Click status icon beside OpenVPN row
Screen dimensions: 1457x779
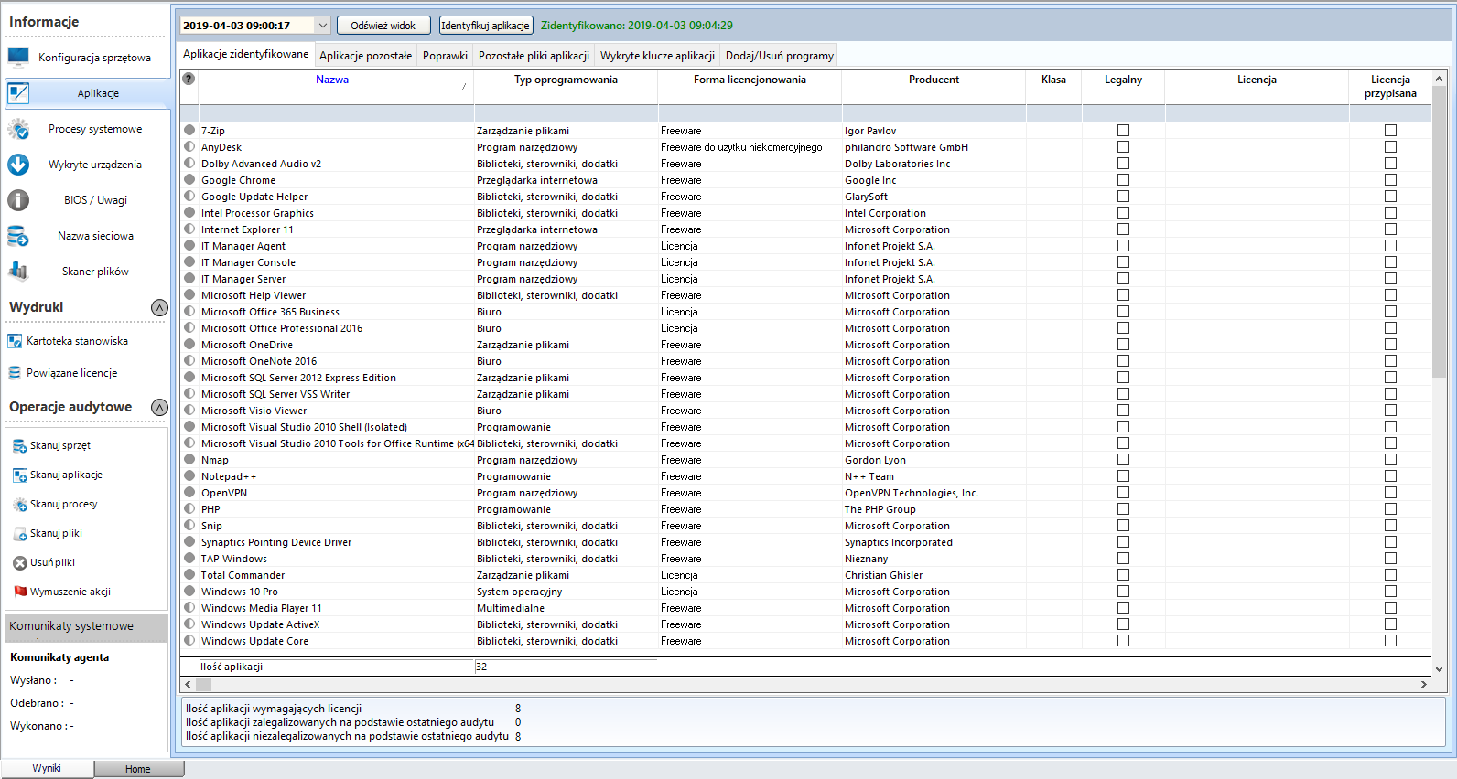(x=189, y=492)
